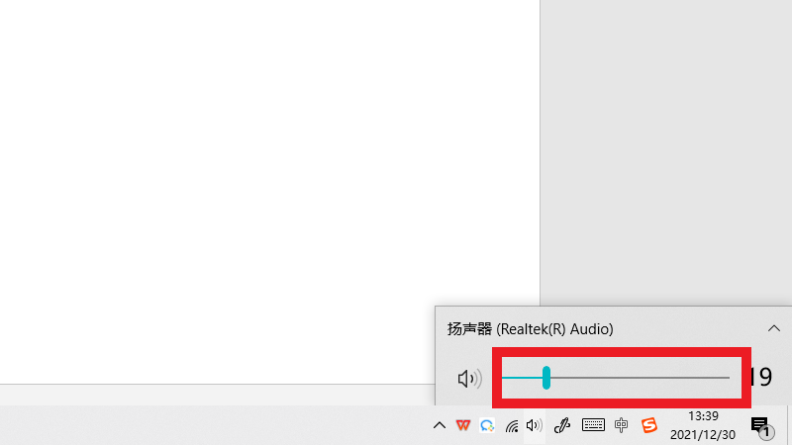Click the gray panel right of the document
Image resolution: width=792 pixels, height=445 pixels.
point(663,148)
